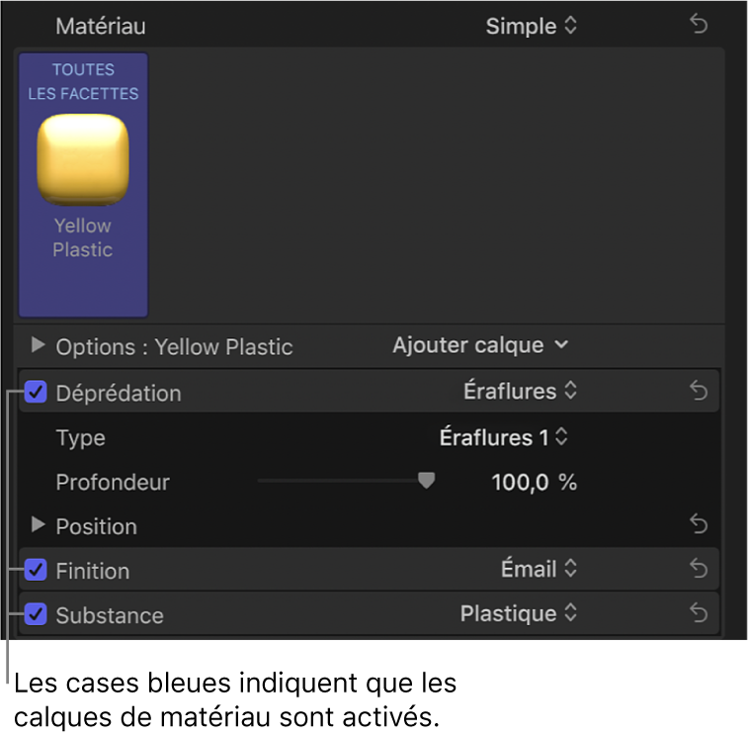Viewport: 749px width, 737px height.
Task: Expand the Position disclosure triangle
Action: click(39, 524)
